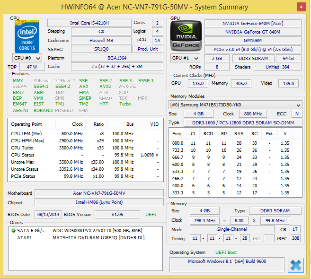Click the blue X close button at bottom right
Viewport: 311px width, 279px height.
coord(295,265)
